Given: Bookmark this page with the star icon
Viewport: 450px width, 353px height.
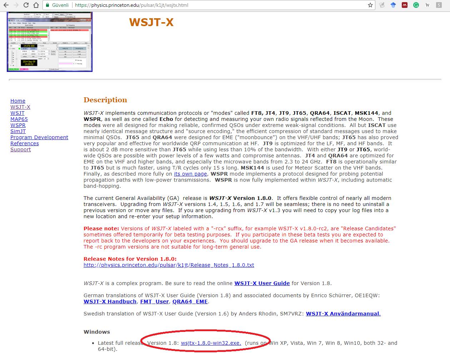Looking at the screenshot, I should point(370,5).
